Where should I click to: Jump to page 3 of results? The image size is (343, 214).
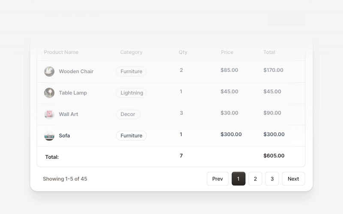[x=272, y=178]
